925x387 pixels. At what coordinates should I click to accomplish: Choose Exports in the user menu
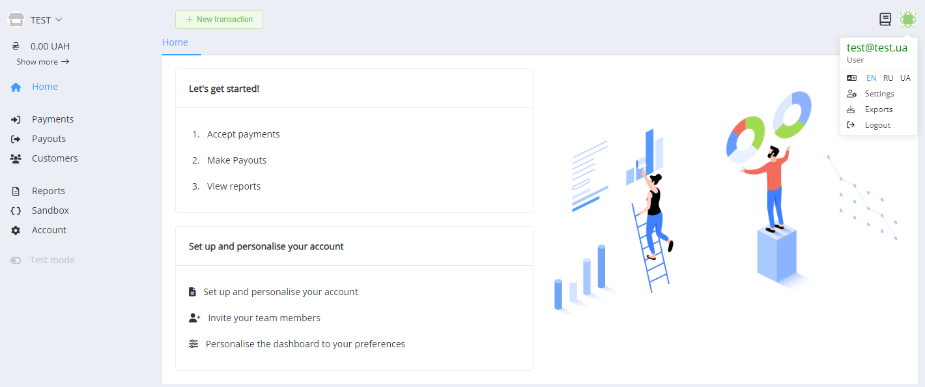click(x=878, y=109)
